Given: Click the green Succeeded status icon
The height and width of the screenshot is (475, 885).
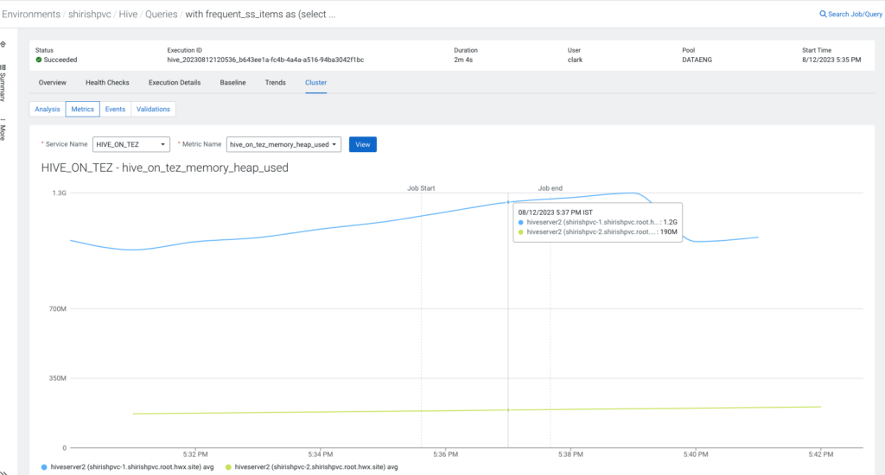Looking at the screenshot, I should tap(39, 60).
